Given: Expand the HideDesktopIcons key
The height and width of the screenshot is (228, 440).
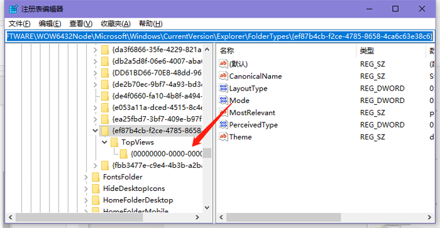Looking at the screenshot, I should 86,188.
